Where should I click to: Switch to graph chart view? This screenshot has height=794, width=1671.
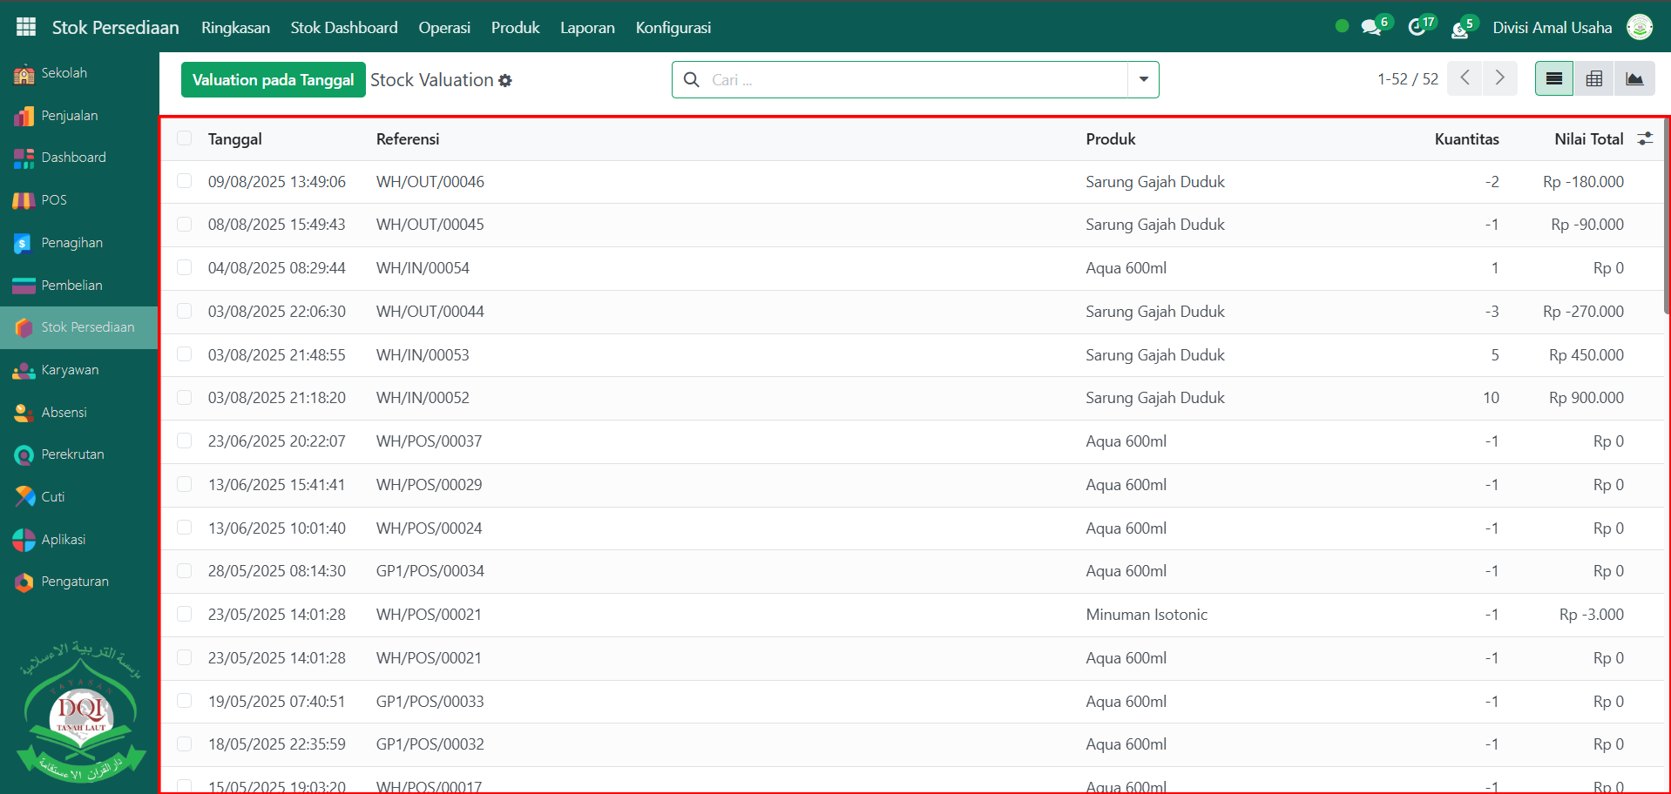(1634, 79)
